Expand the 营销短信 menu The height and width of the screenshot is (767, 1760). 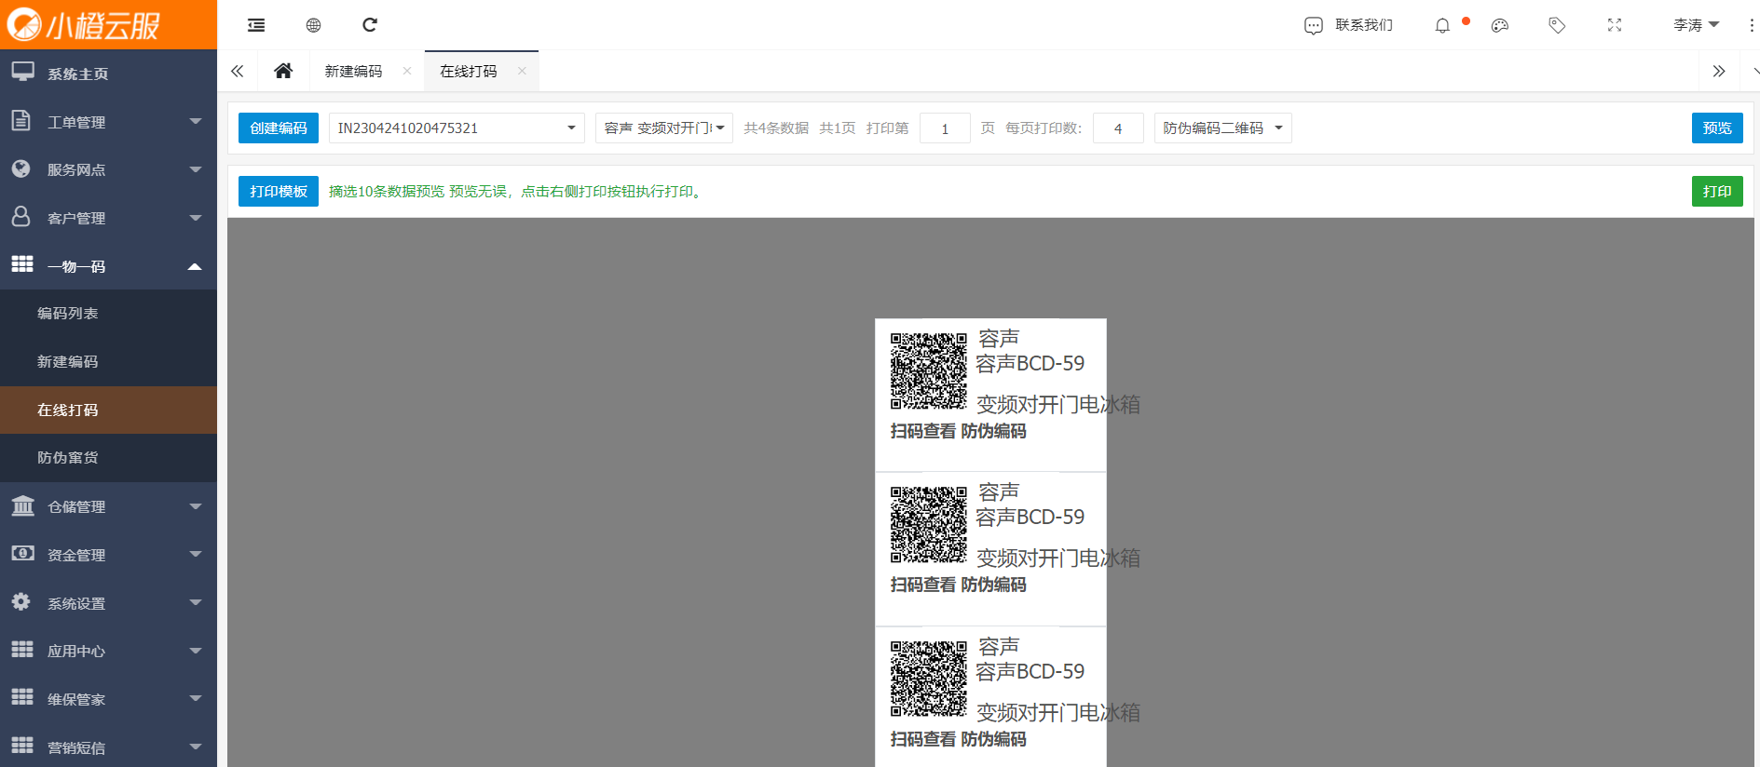pyautogui.click(x=108, y=747)
